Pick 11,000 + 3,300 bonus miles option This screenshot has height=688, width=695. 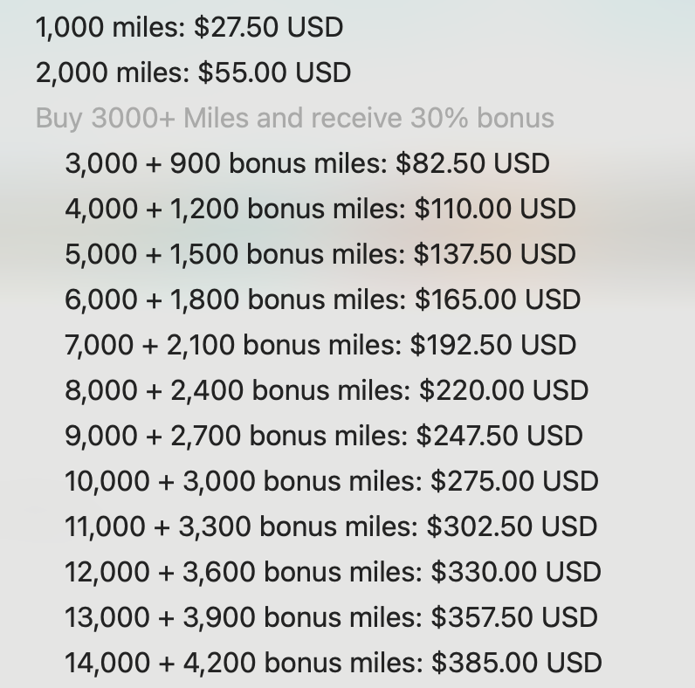click(x=331, y=526)
